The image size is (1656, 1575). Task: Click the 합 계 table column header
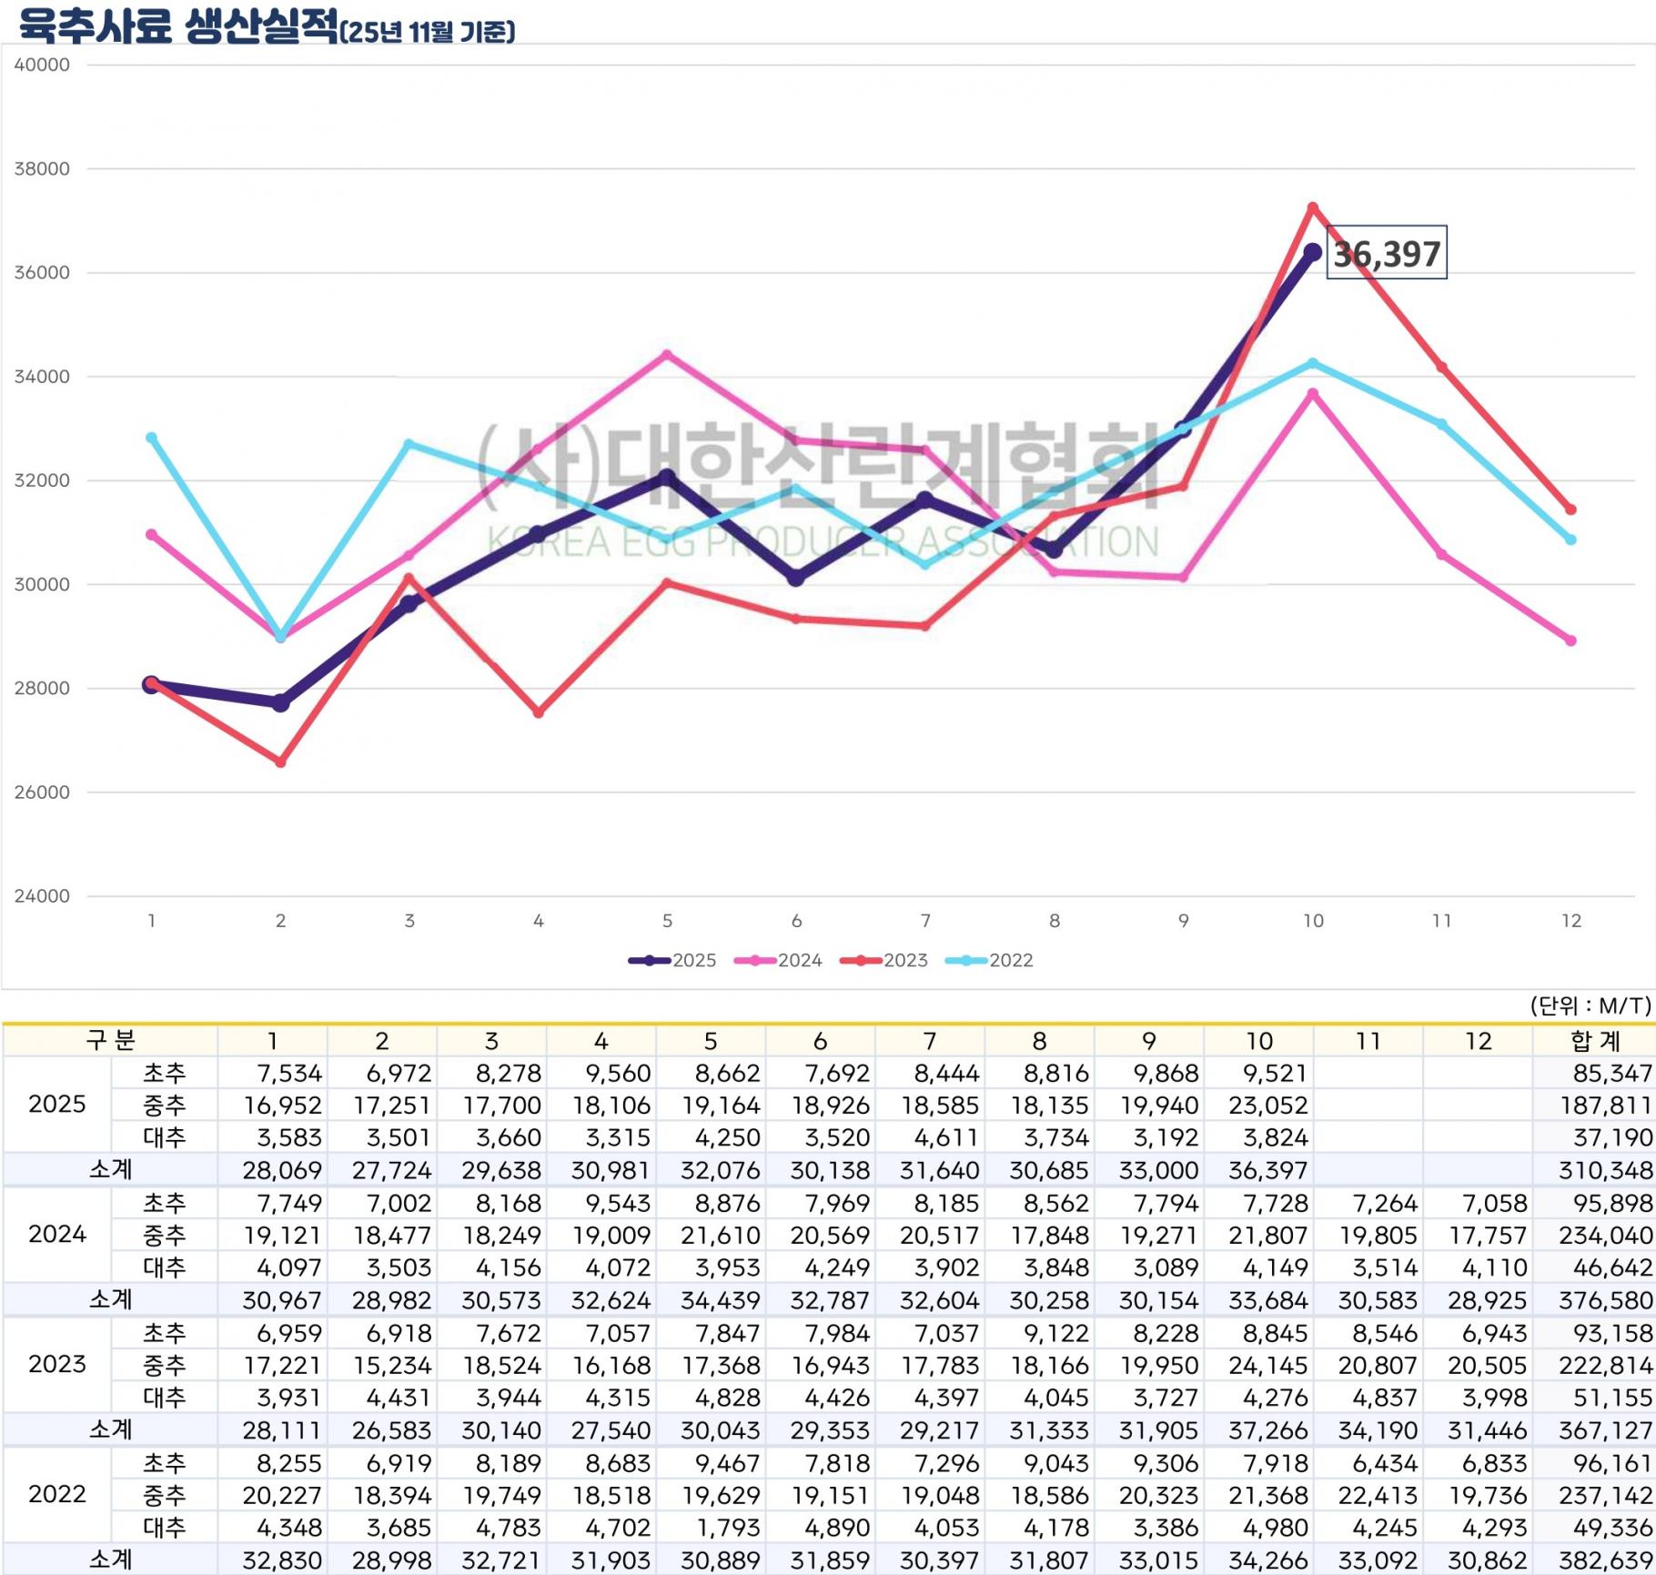(x=1594, y=1041)
